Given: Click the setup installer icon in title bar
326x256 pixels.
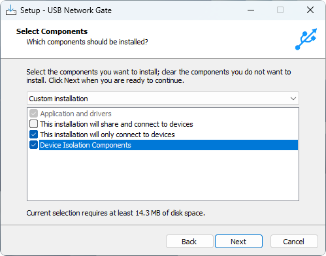Looking at the screenshot, I should click(11, 10).
